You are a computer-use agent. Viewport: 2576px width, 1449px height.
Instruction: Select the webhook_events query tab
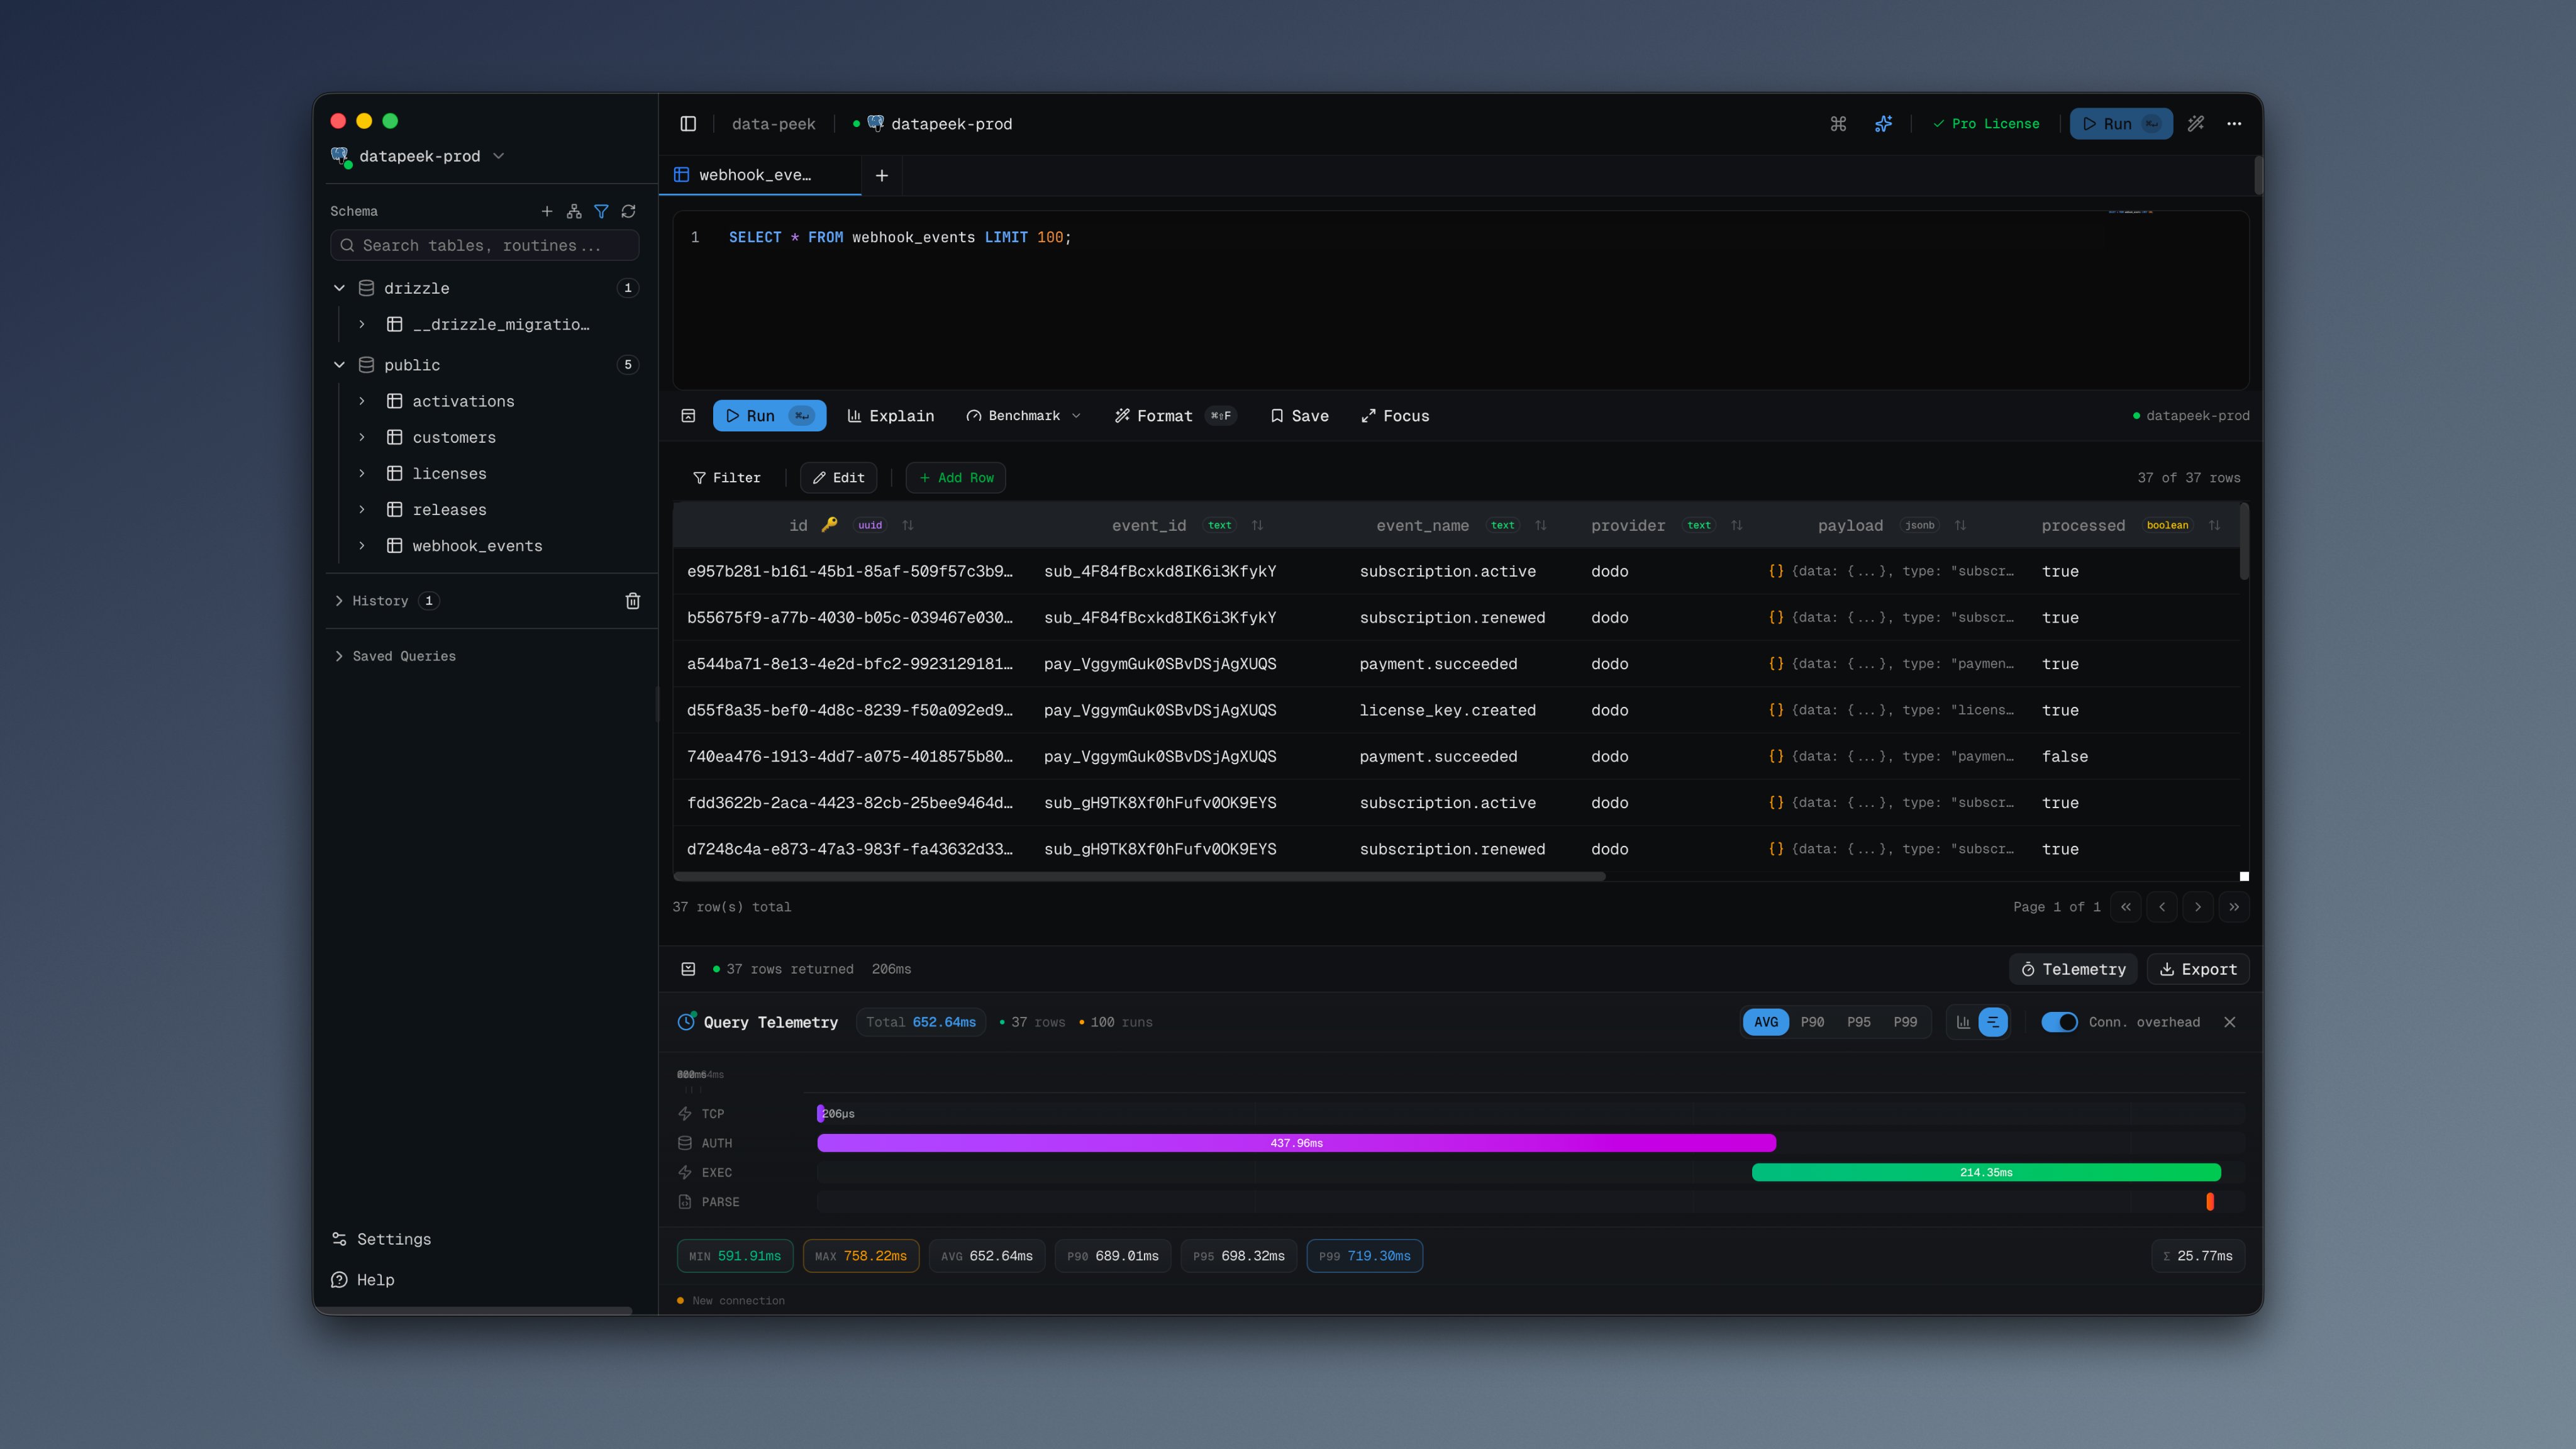pos(756,175)
